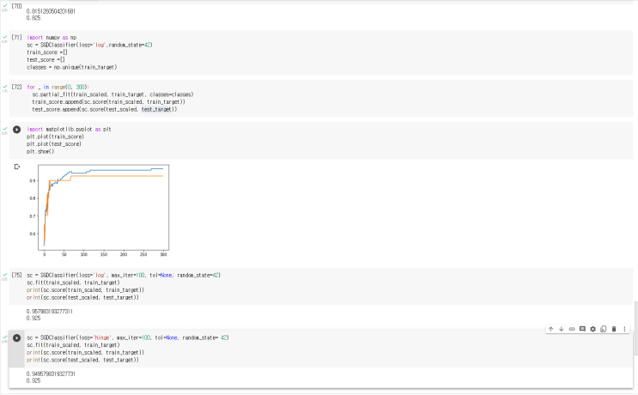Image resolution: width=638 pixels, height=395 pixels.
Task: Click the partial_fit code line
Action: [x=112, y=94]
